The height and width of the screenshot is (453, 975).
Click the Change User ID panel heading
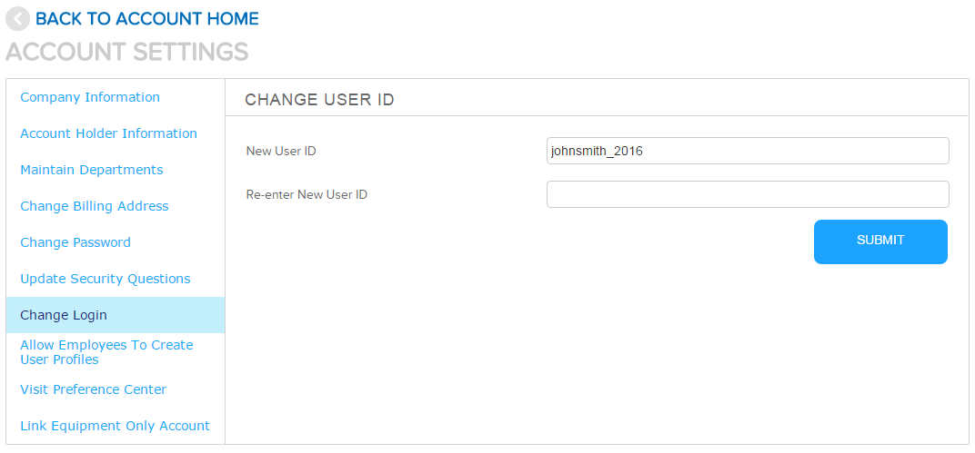click(x=319, y=100)
